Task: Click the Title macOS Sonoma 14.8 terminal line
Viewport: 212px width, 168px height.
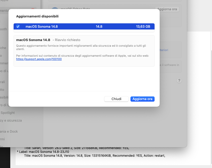Action: 95,156
